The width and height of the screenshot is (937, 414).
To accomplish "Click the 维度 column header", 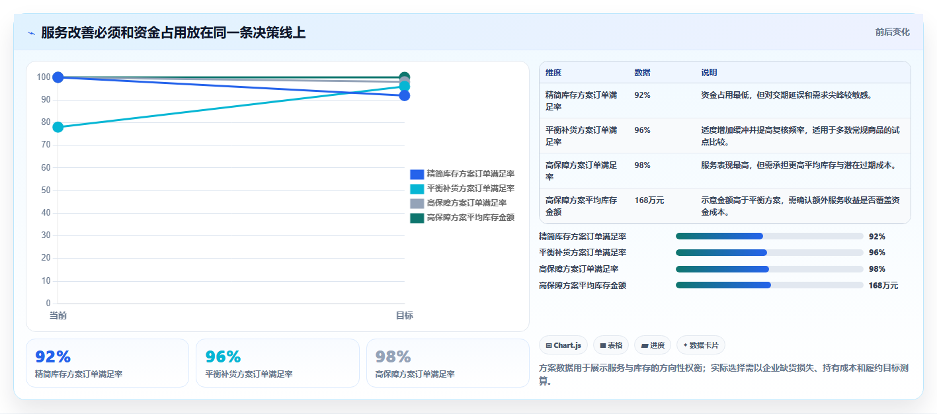I will (x=553, y=73).
